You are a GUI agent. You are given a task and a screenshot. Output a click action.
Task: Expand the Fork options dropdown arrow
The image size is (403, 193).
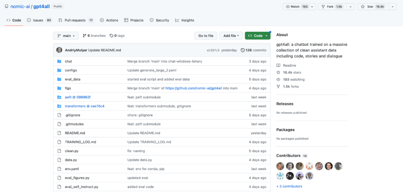pos(350,7)
